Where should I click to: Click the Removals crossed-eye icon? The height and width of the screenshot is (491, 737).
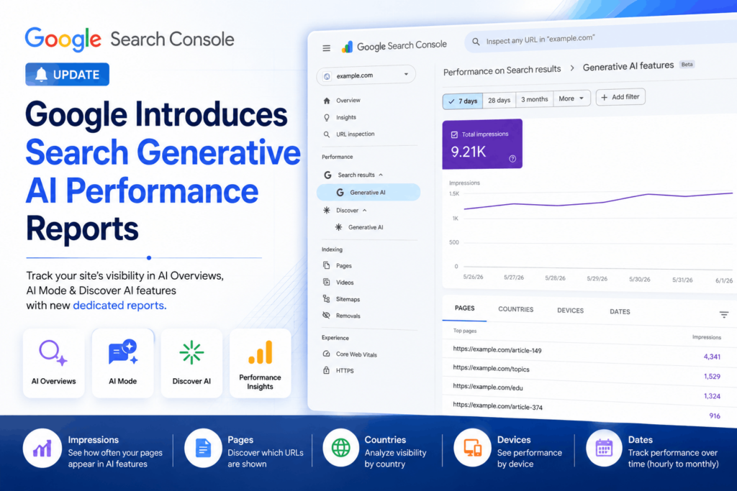[x=326, y=316]
